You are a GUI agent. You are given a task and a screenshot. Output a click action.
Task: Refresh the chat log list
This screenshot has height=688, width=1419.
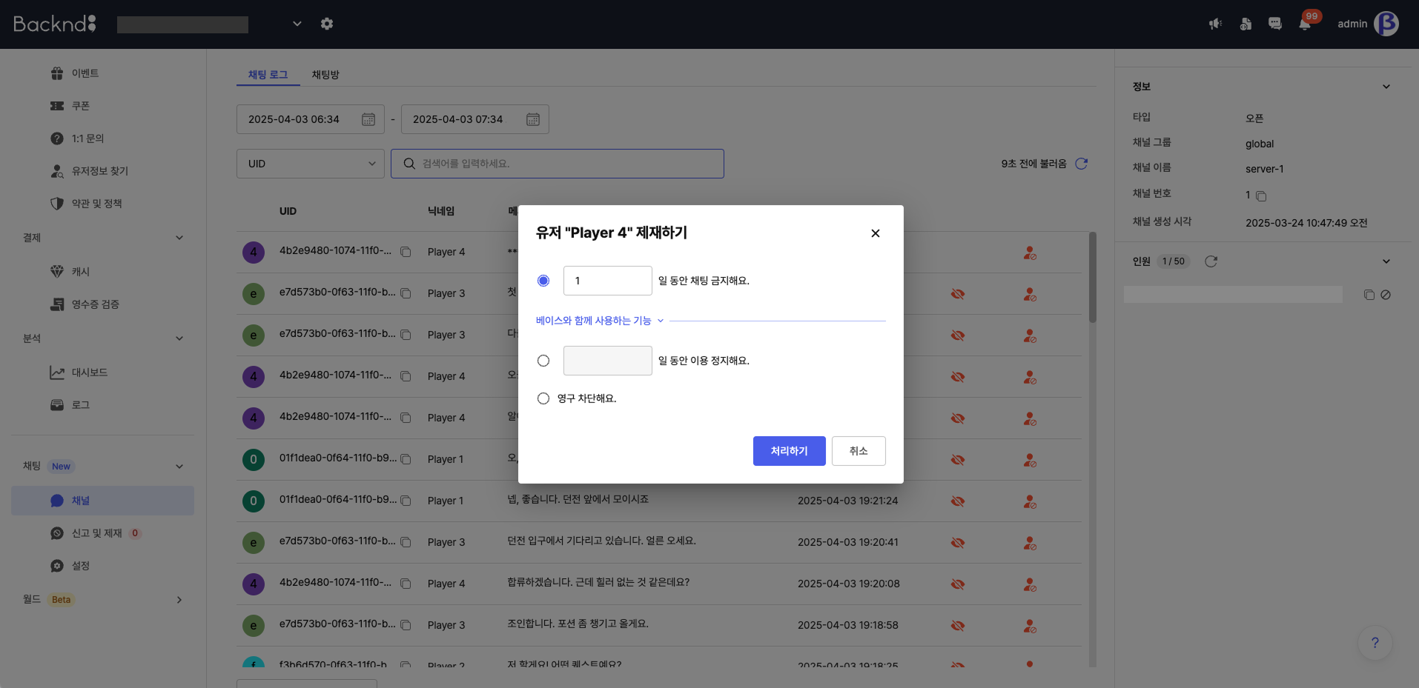(x=1082, y=164)
